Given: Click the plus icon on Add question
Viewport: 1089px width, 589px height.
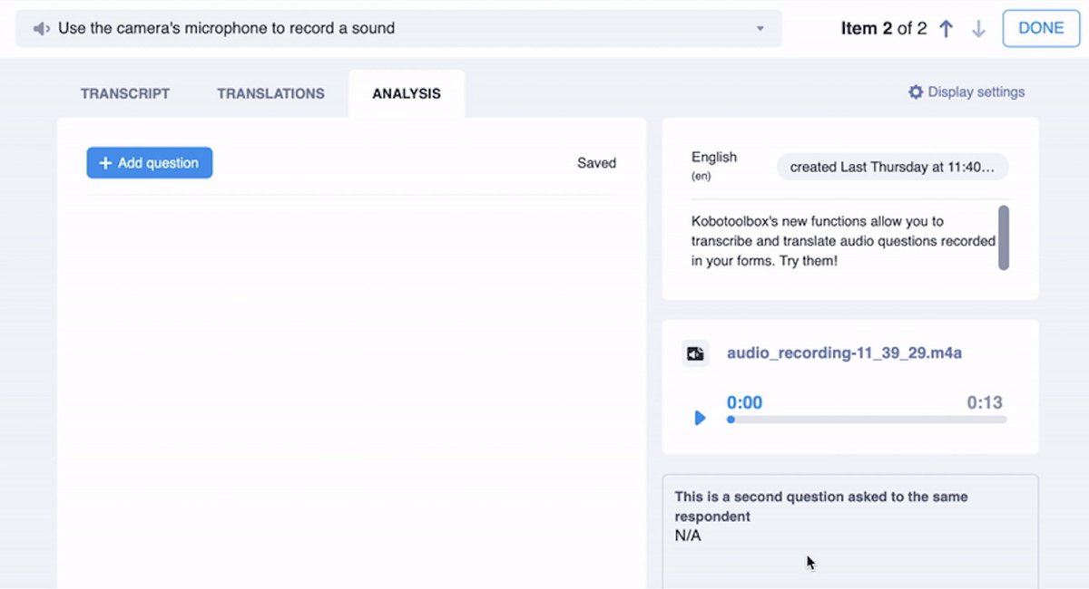Looking at the screenshot, I should [106, 163].
